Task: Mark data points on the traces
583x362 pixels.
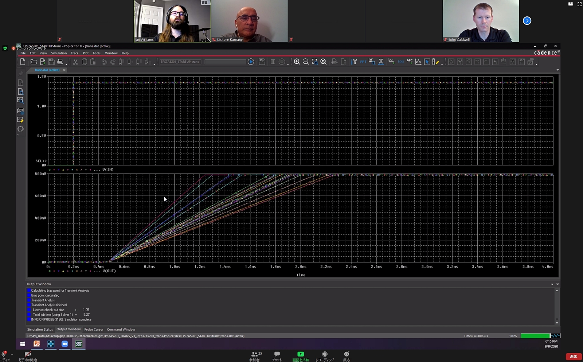Action: click(418, 62)
